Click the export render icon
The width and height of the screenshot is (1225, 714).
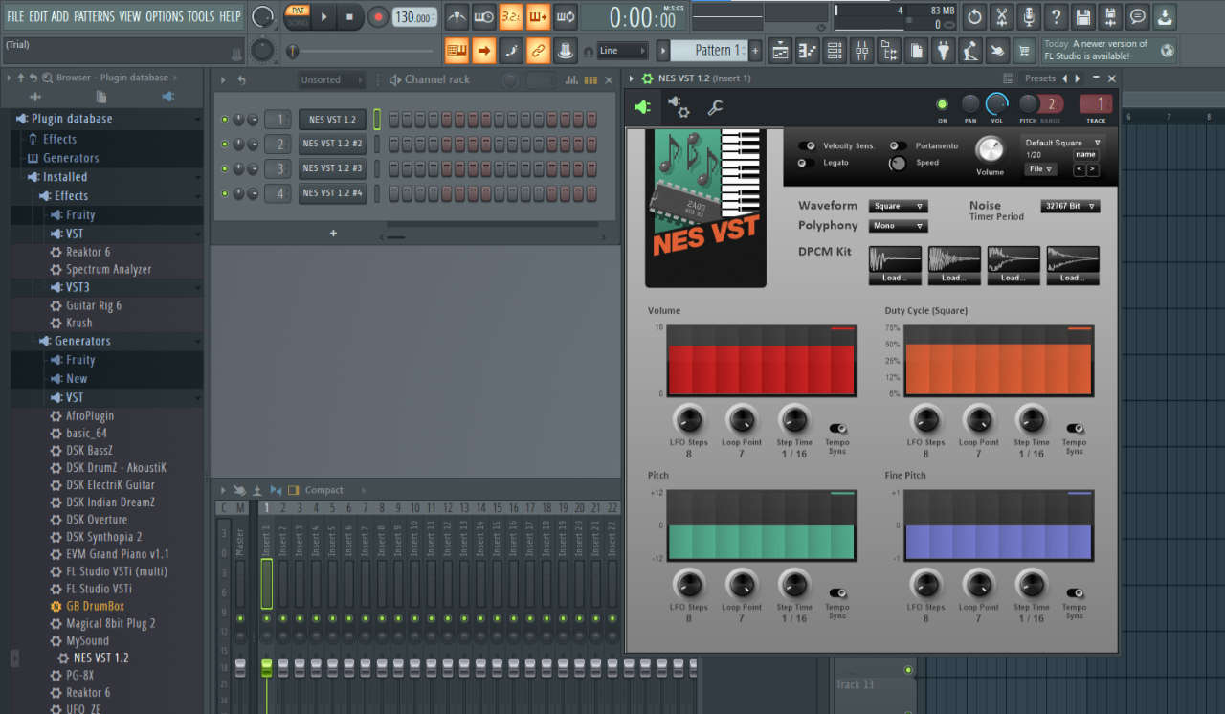point(1110,16)
